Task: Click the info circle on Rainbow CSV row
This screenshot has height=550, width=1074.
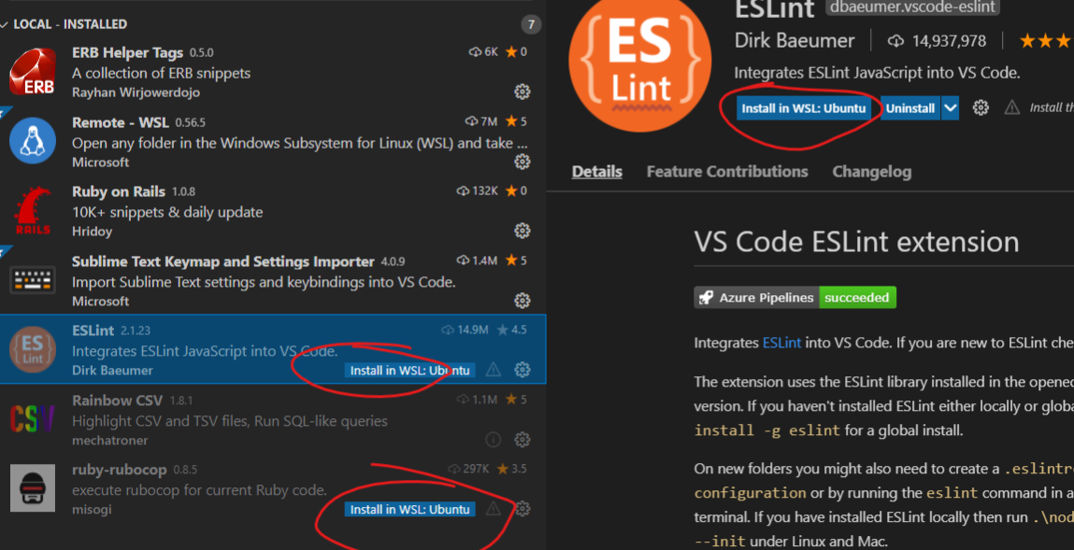Action: pyautogui.click(x=493, y=439)
